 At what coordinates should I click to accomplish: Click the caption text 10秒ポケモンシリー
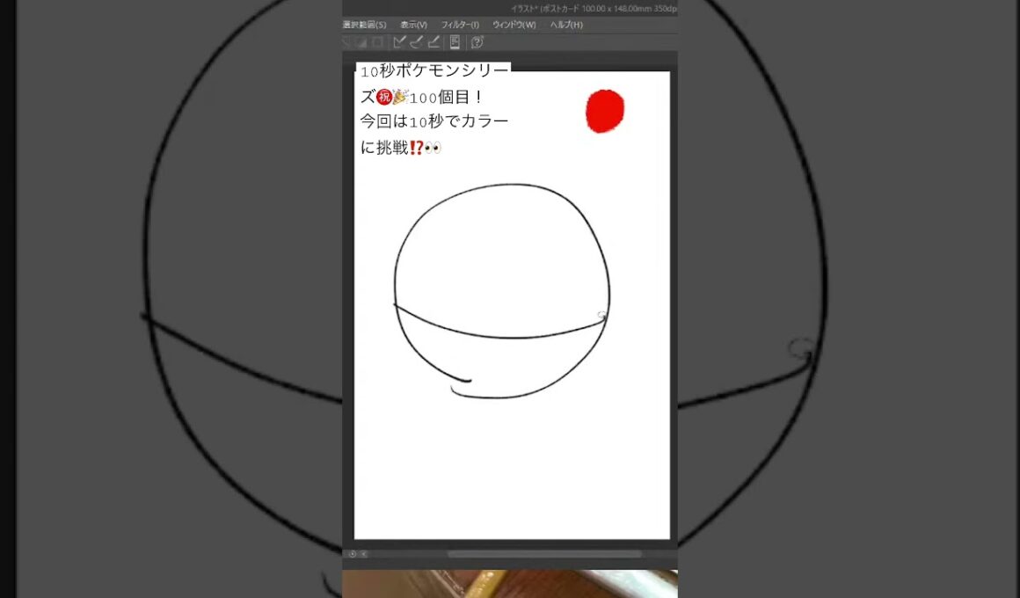(434, 71)
